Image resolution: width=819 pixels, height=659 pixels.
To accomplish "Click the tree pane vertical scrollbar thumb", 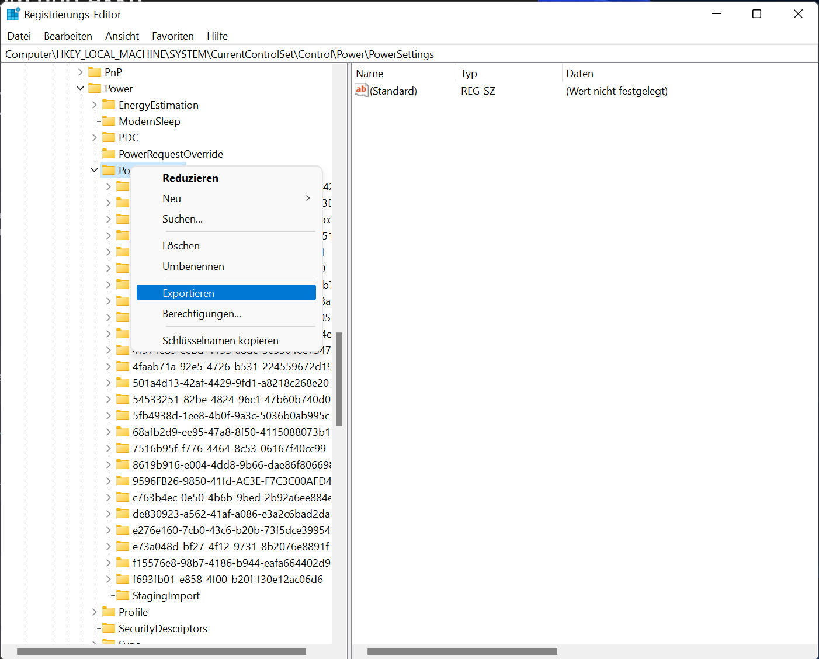I will [x=339, y=379].
